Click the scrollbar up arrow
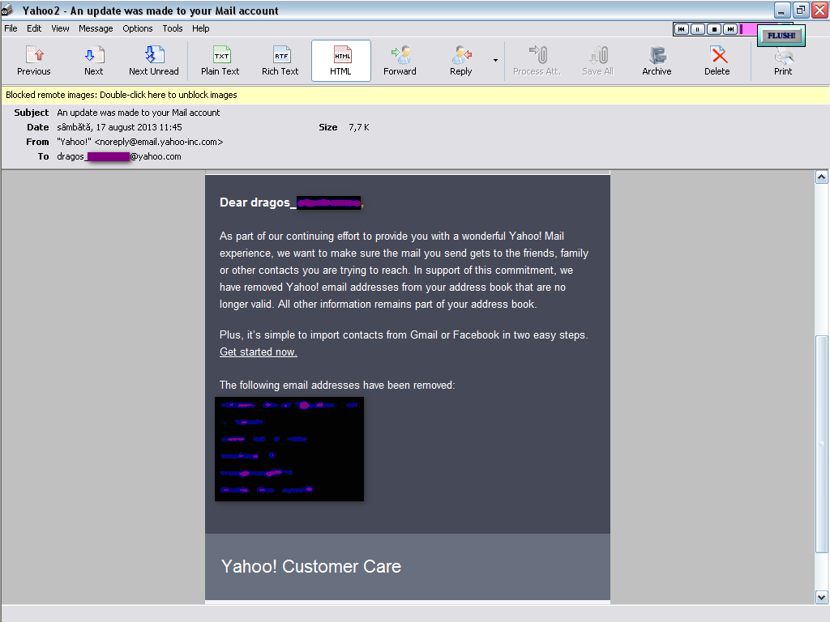830x622 pixels. [822, 177]
